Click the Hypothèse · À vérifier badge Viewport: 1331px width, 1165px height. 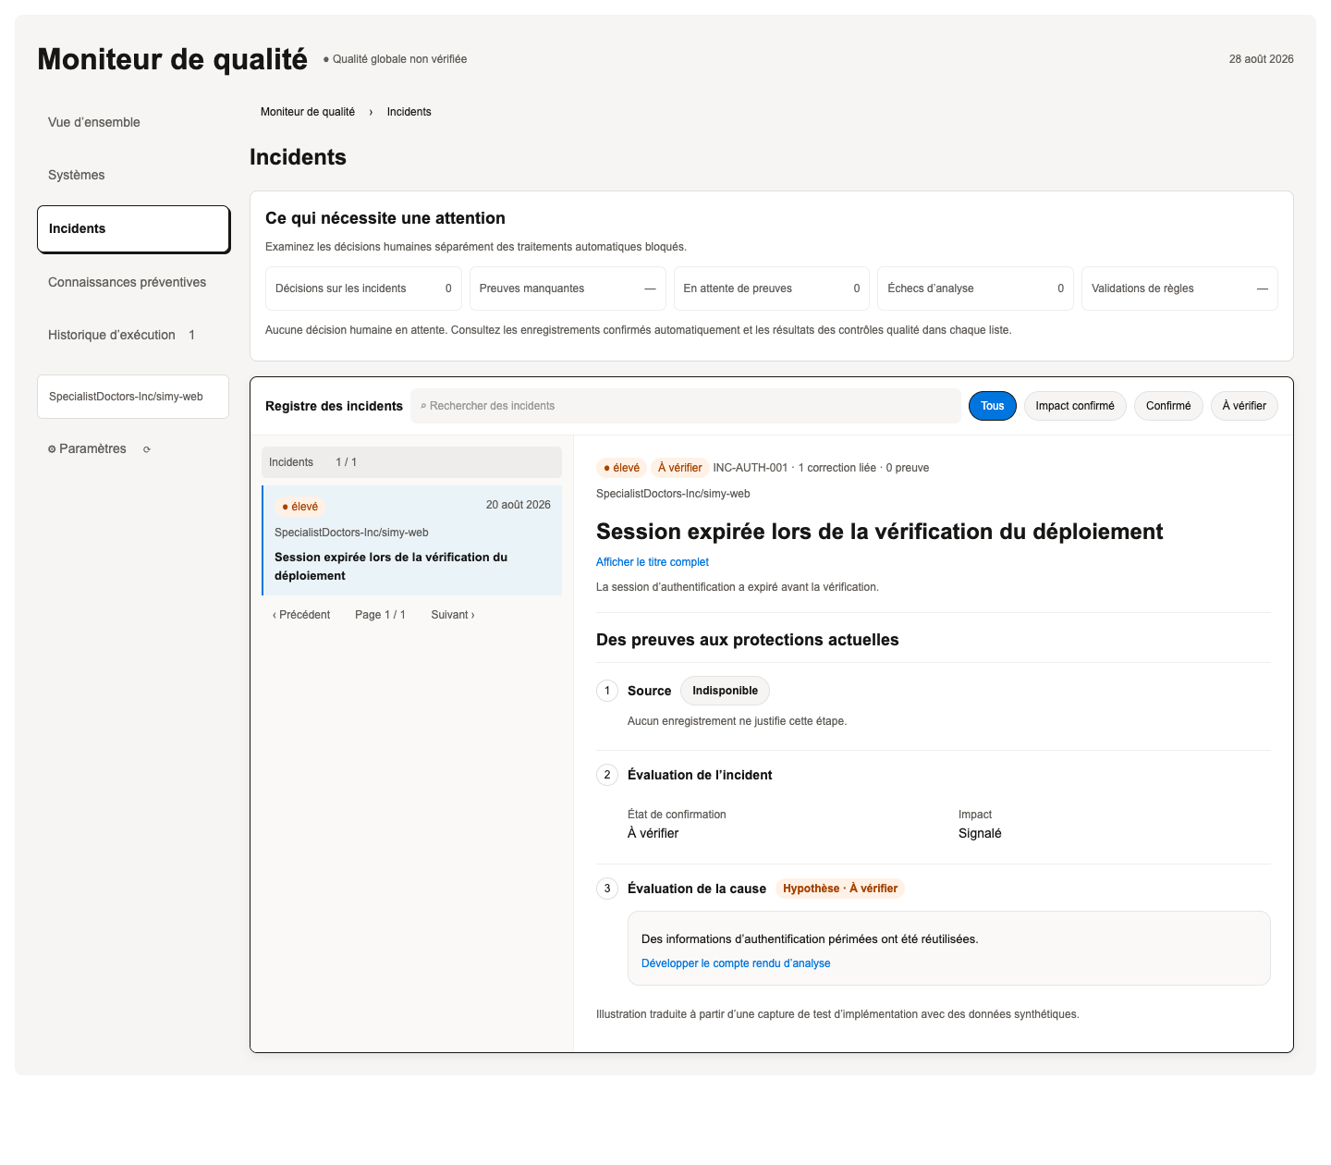coord(840,889)
